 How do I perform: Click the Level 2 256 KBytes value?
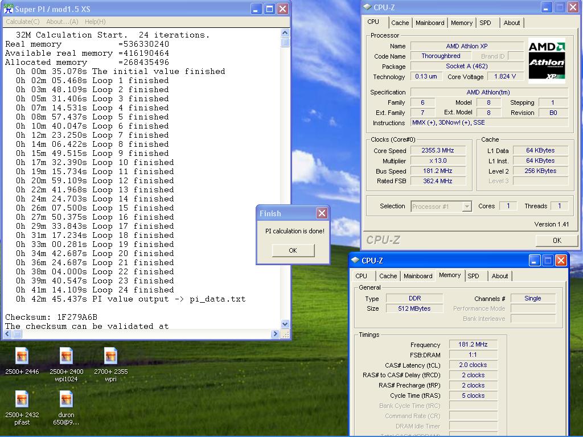coord(541,171)
